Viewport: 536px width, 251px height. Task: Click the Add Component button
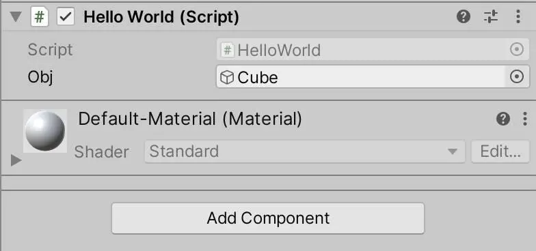click(x=268, y=218)
